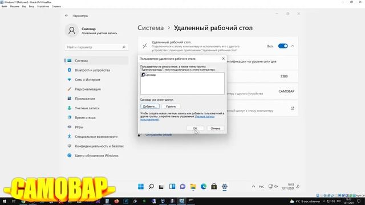
Task: Open the Windows 11 Start menu
Action: click(x=141, y=186)
